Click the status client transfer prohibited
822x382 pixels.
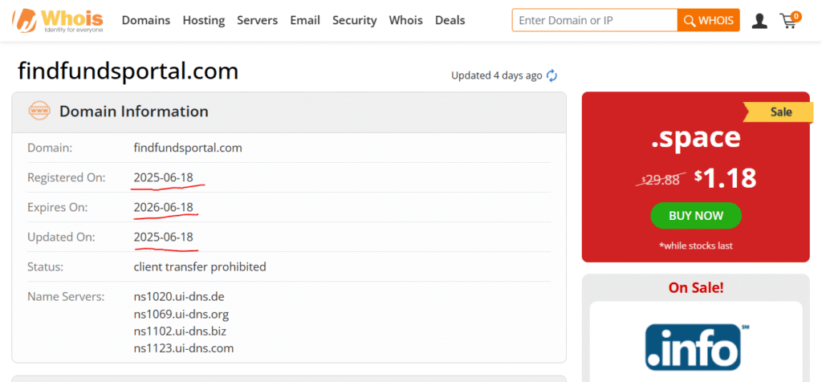point(200,266)
